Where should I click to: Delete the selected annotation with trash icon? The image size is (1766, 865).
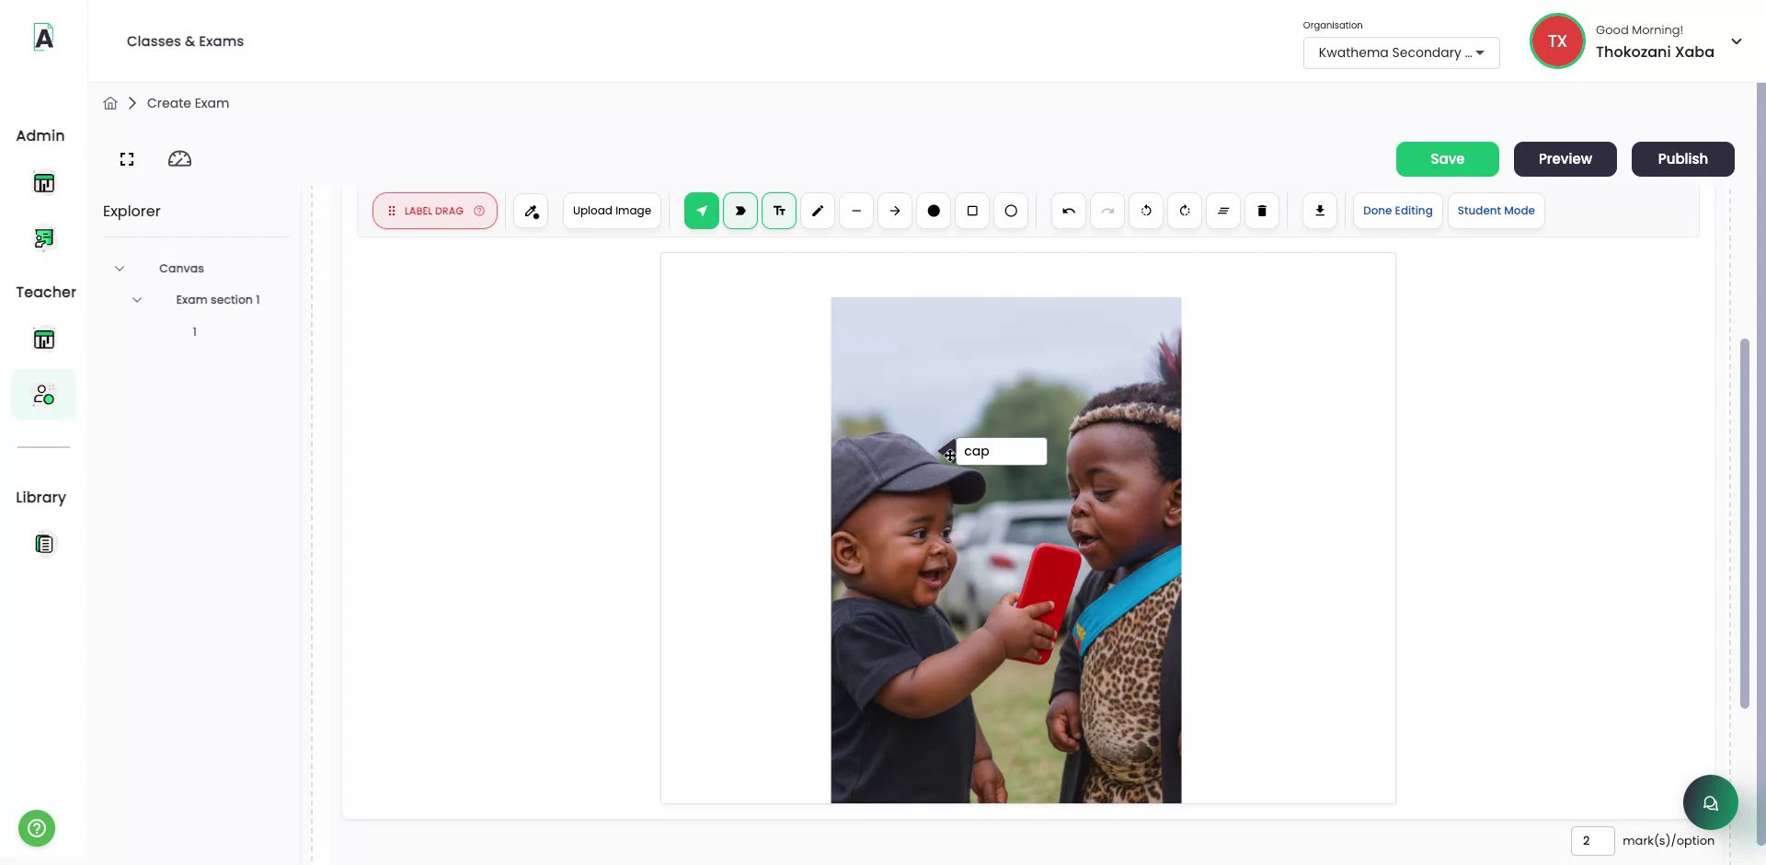(x=1261, y=211)
